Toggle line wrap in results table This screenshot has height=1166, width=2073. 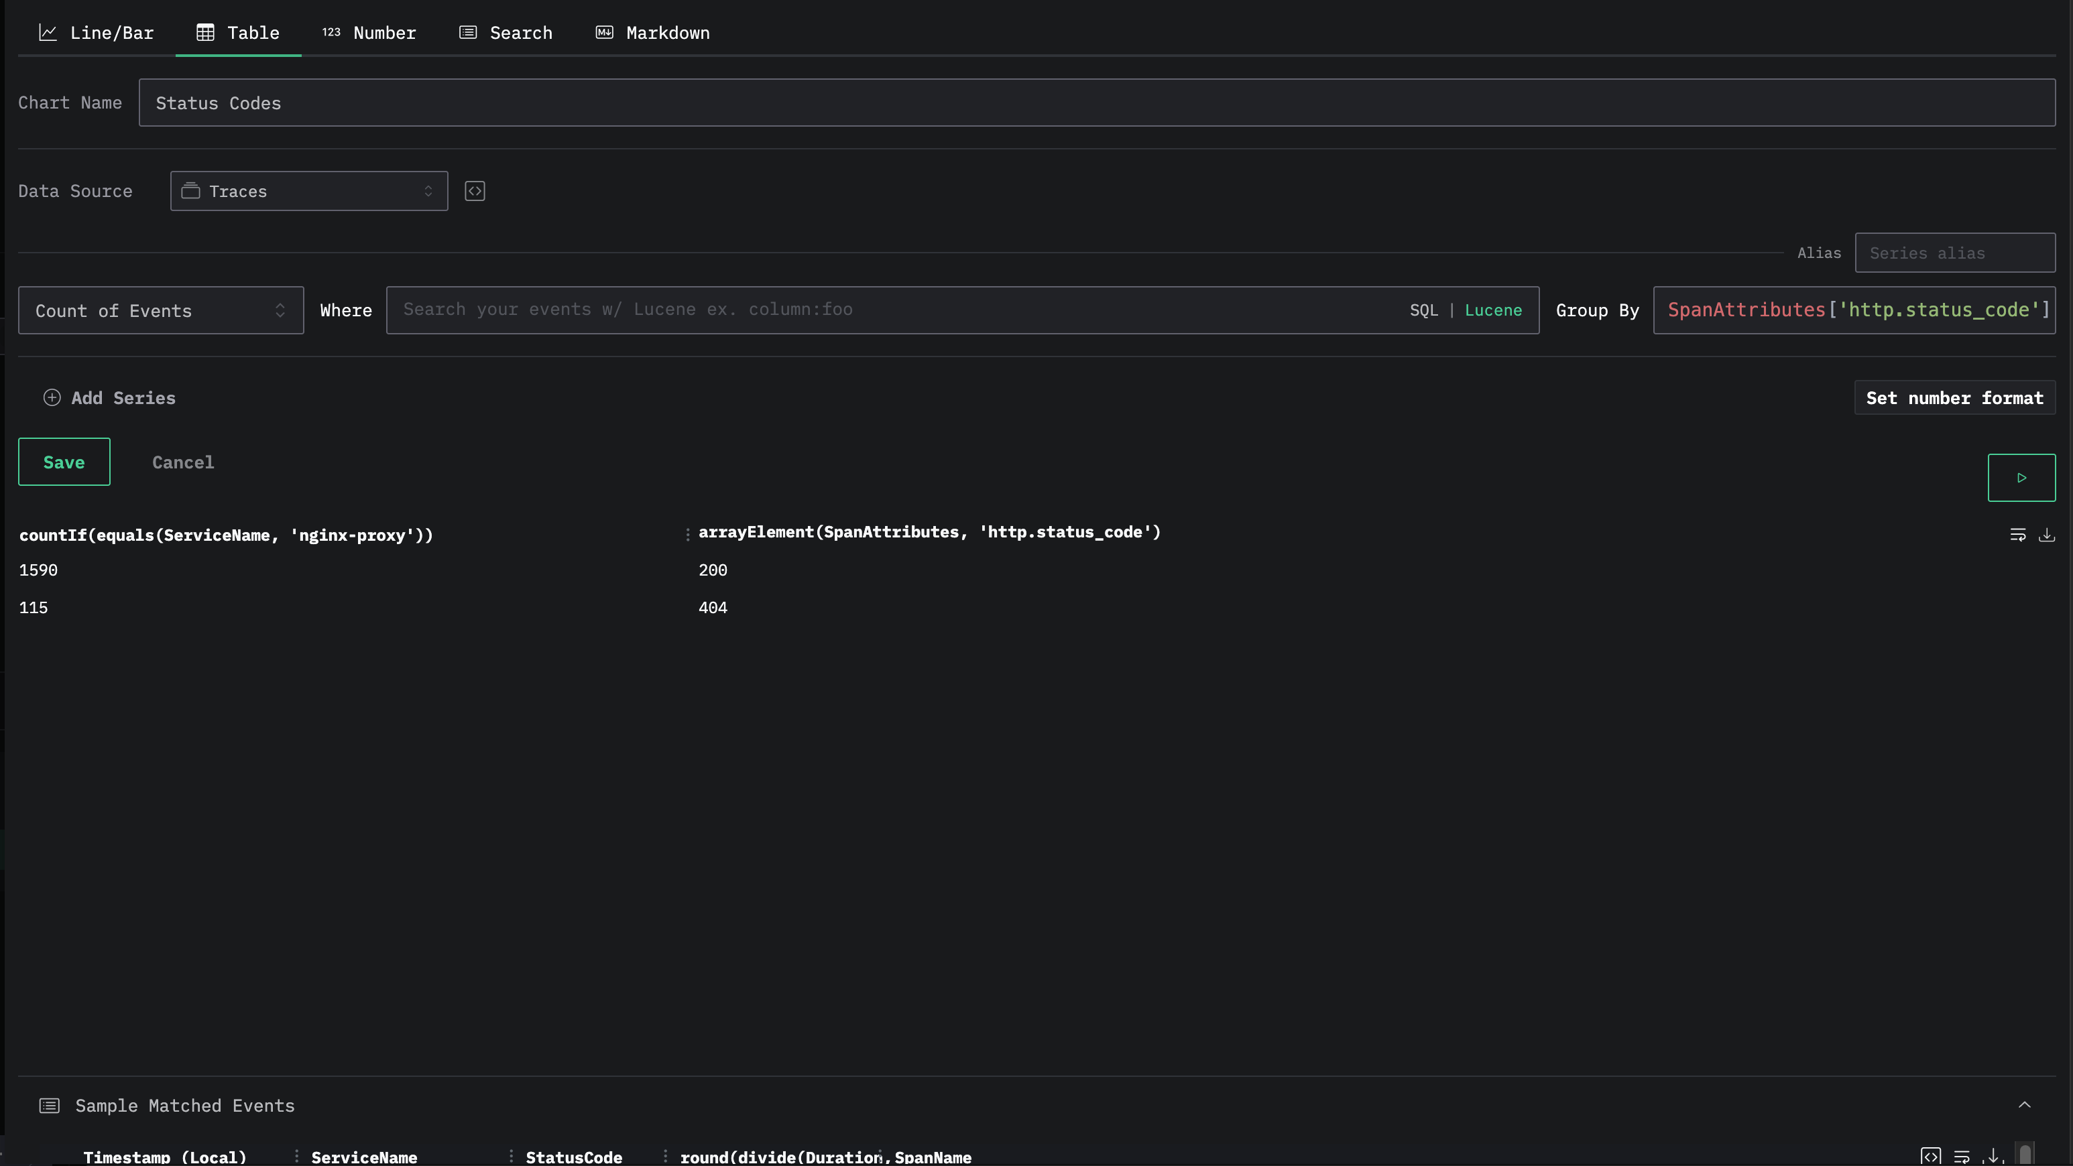coord(2017,535)
